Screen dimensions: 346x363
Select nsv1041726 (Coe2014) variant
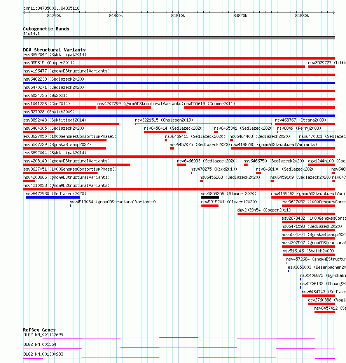47,104
